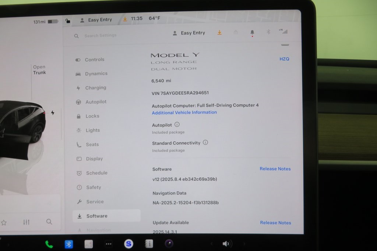377x251 pixels.
Task: Tap the Model Y title
Action: click(175, 55)
